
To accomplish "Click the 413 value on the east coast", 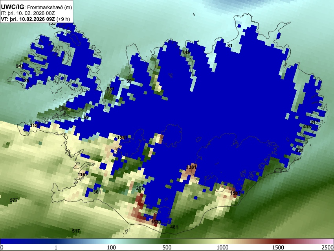I will point(307,127).
